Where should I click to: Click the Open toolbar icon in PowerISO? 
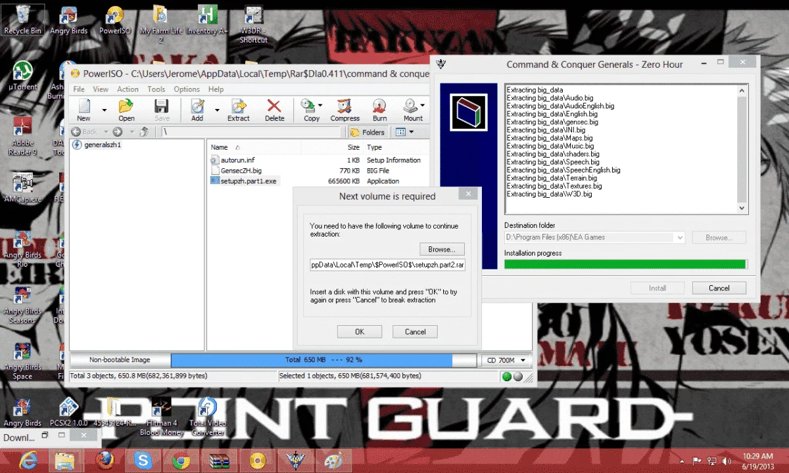click(x=126, y=110)
